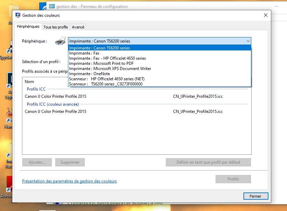This screenshot has width=287, height=211.
Task: Switch to the Périphériques tab
Action: point(28,26)
